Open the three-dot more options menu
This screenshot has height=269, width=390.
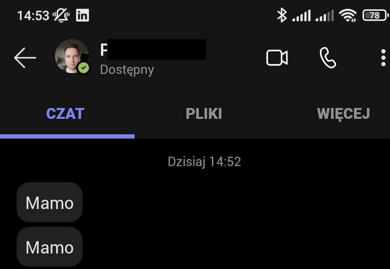[383, 58]
